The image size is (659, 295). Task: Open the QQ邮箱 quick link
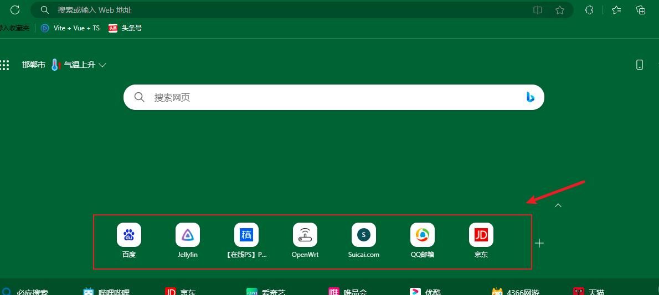tap(423, 241)
